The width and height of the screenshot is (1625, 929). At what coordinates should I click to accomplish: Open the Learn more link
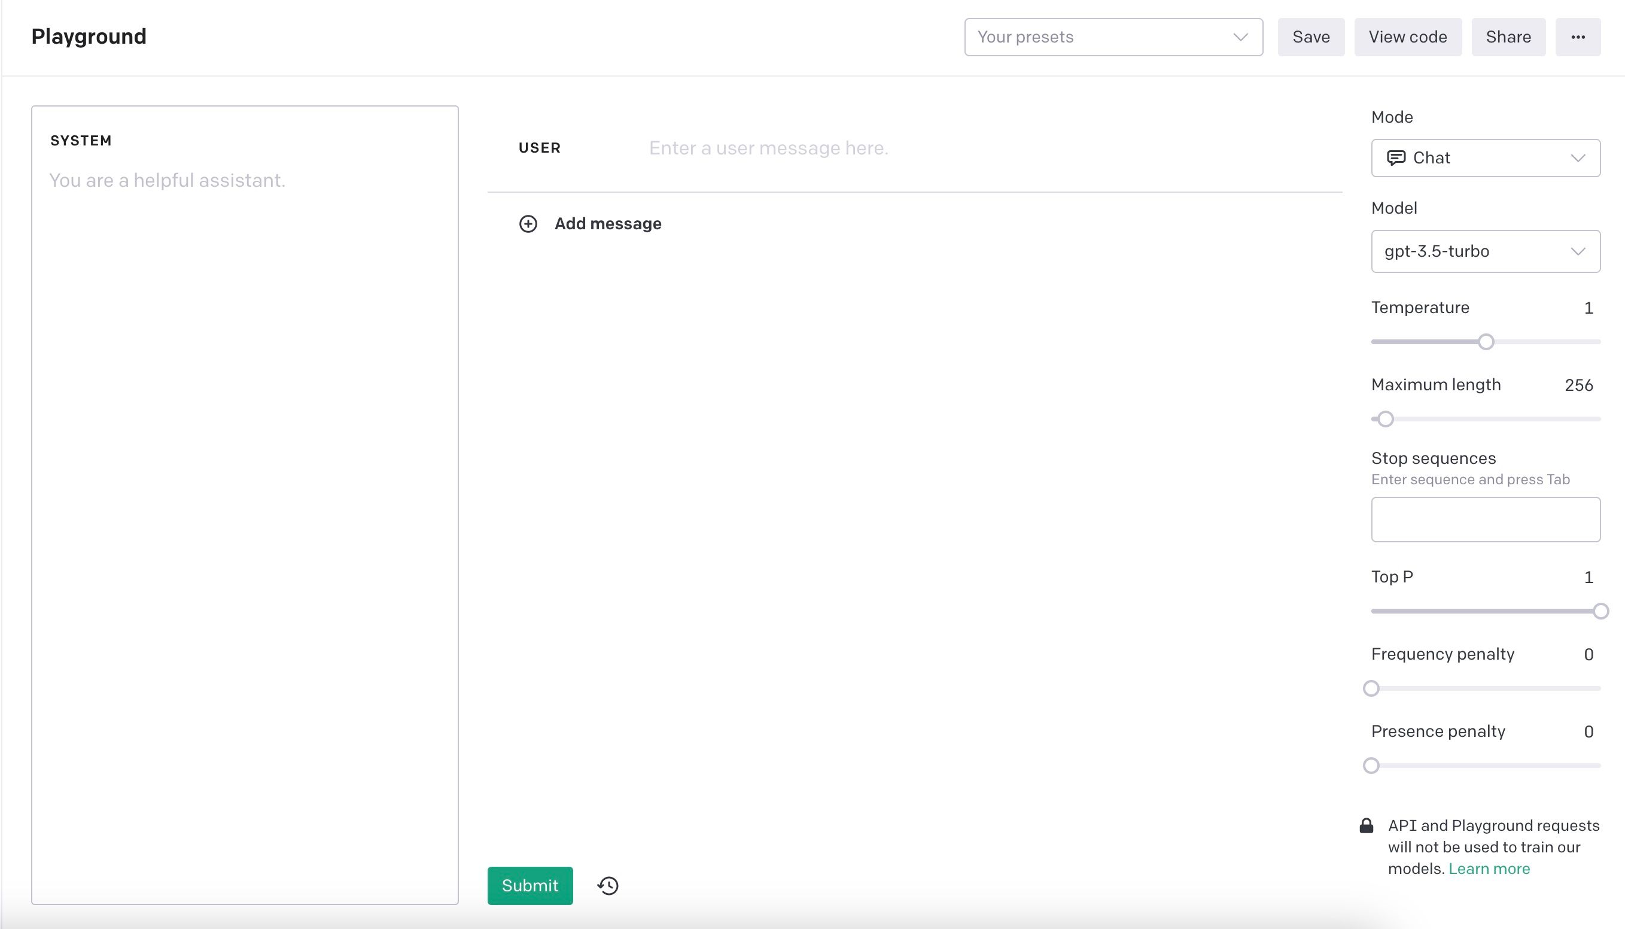click(x=1489, y=868)
